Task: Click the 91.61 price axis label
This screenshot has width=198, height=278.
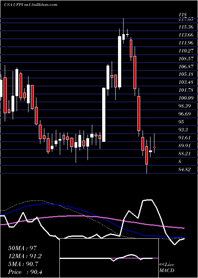Action: 185,137
